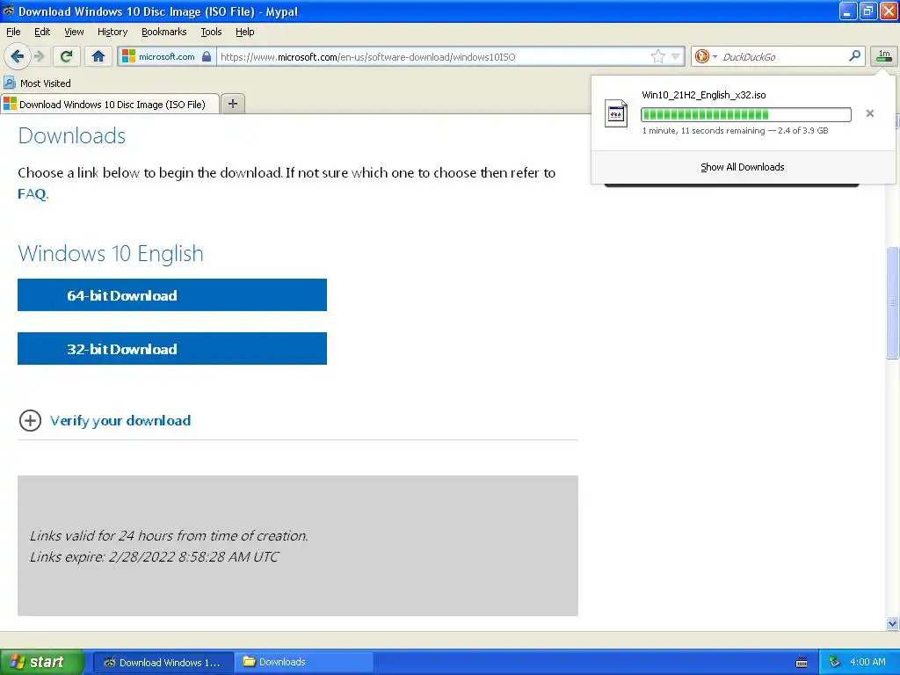This screenshot has height=675, width=900.
Task: Click the Windows 10 English heading
Action: pyautogui.click(x=111, y=254)
